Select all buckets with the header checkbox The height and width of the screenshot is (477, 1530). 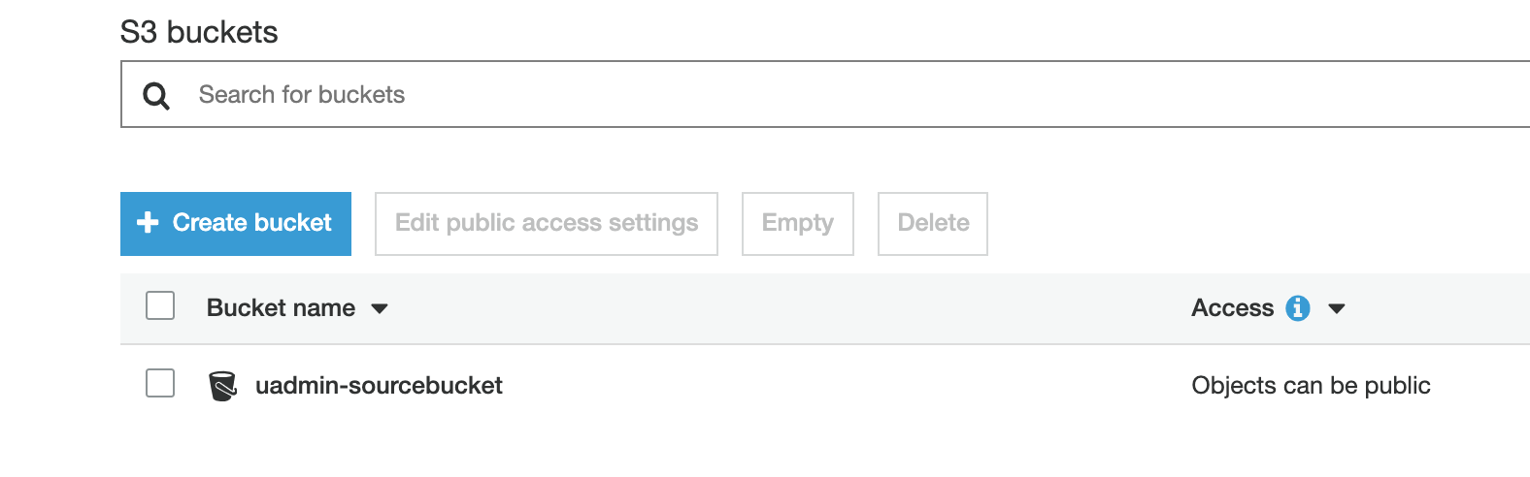pyautogui.click(x=160, y=306)
